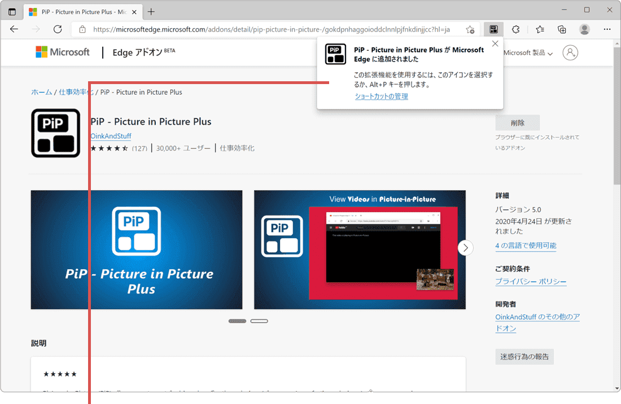Click the account icon in the page header
621x404 pixels.
coord(570,52)
